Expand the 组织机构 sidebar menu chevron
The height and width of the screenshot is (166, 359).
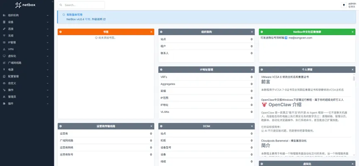48,15
